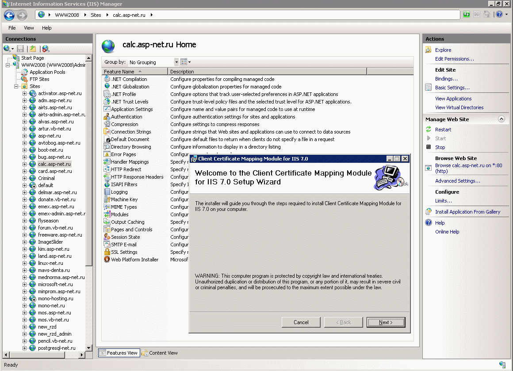
Task: Click the Browse calc.asp-net.ru on *:80 link
Action: click(468, 168)
